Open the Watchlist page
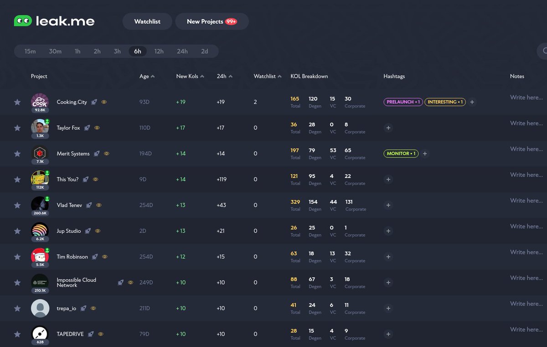The width and height of the screenshot is (547, 347). (x=147, y=21)
